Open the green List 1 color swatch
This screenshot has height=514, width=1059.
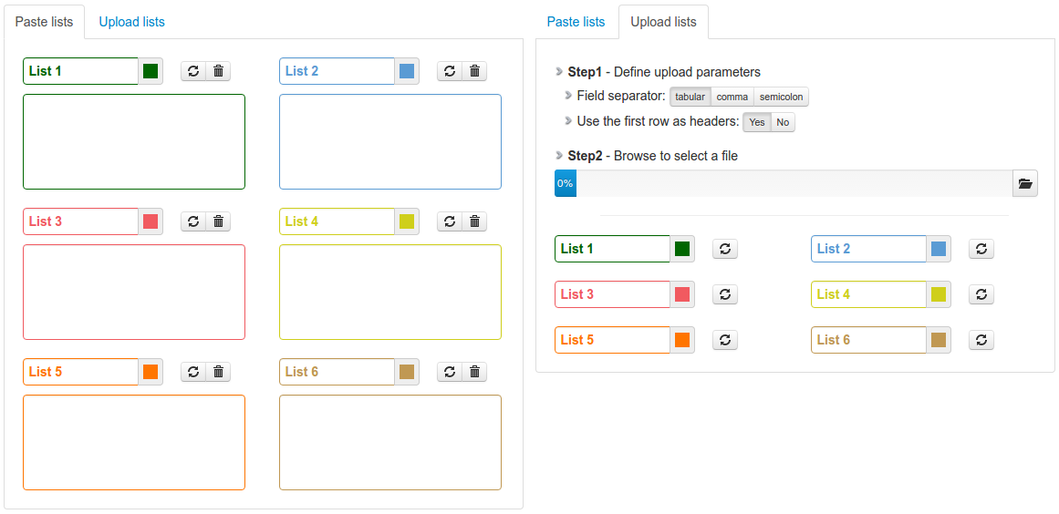click(151, 71)
